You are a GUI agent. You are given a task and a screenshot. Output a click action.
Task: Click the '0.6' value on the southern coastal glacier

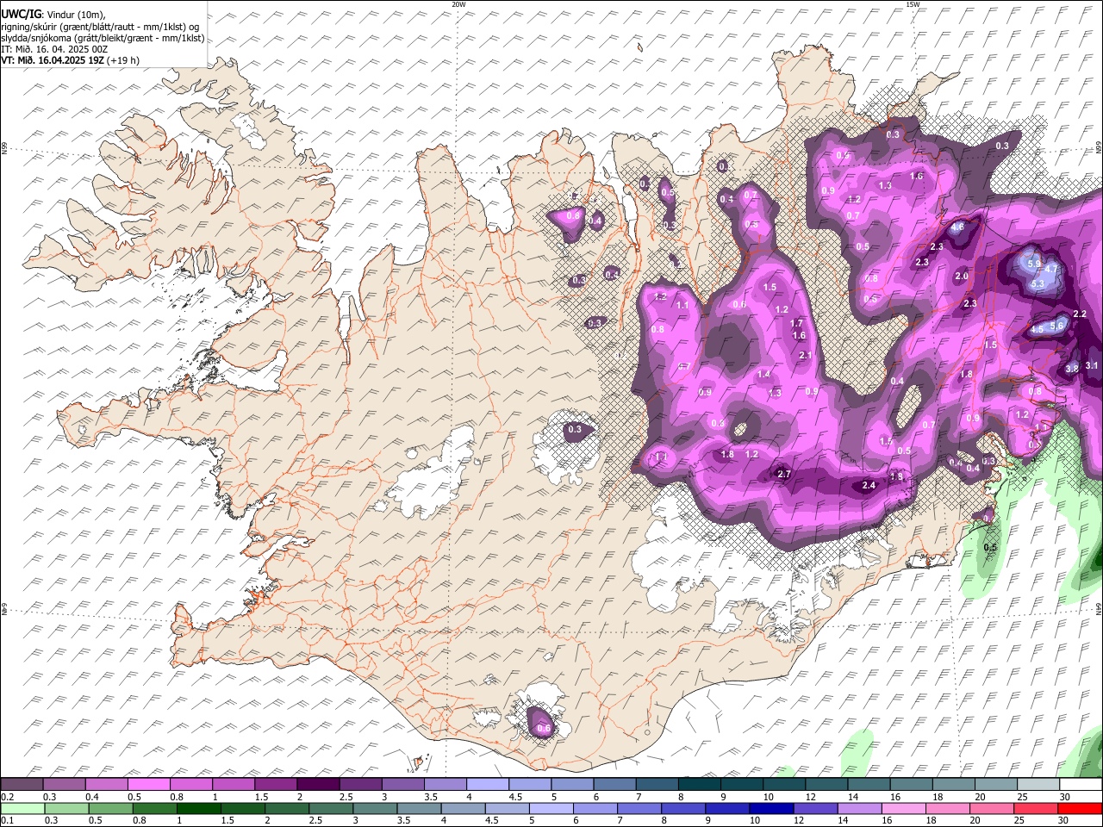[544, 729]
